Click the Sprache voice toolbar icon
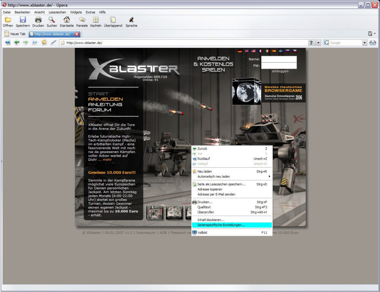 [131, 20]
